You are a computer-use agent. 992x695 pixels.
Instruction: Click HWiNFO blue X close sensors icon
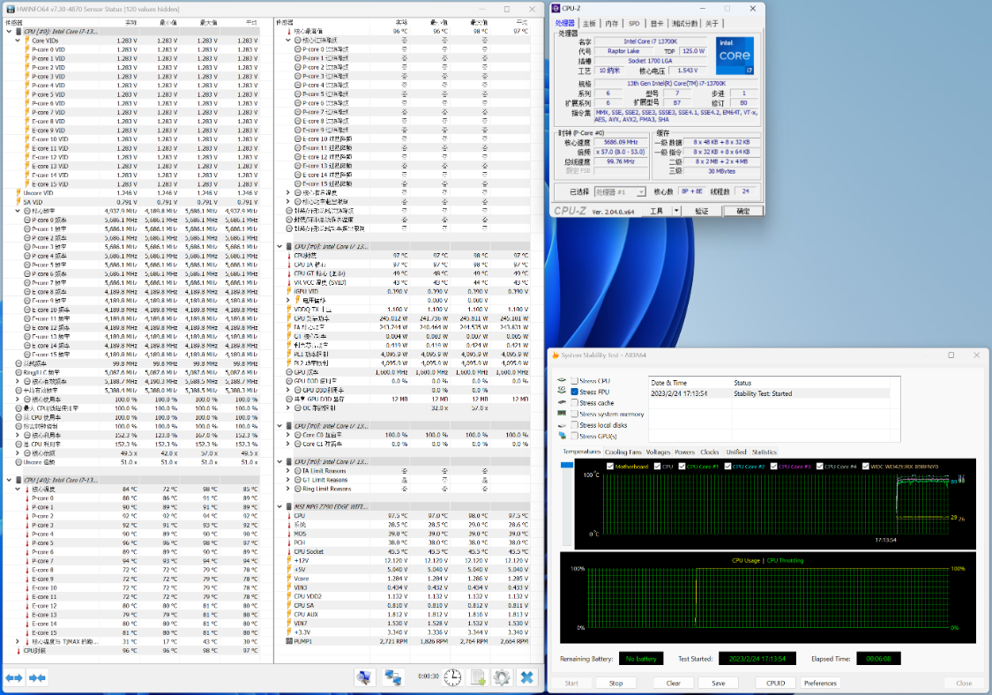coord(526,677)
